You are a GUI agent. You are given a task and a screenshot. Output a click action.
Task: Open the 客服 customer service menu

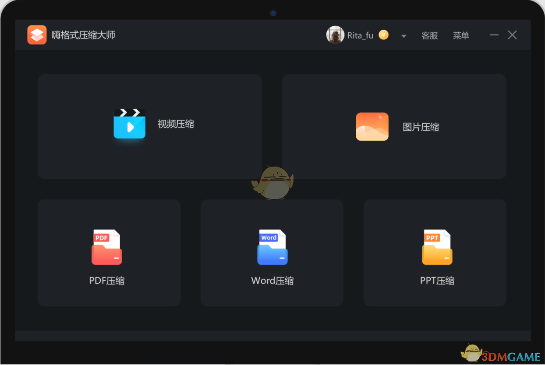coord(430,36)
